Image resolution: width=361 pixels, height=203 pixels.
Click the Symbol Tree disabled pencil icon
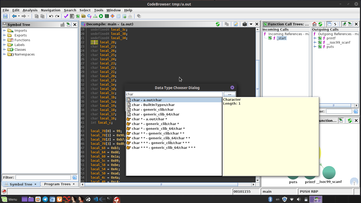[x=63, y=25]
